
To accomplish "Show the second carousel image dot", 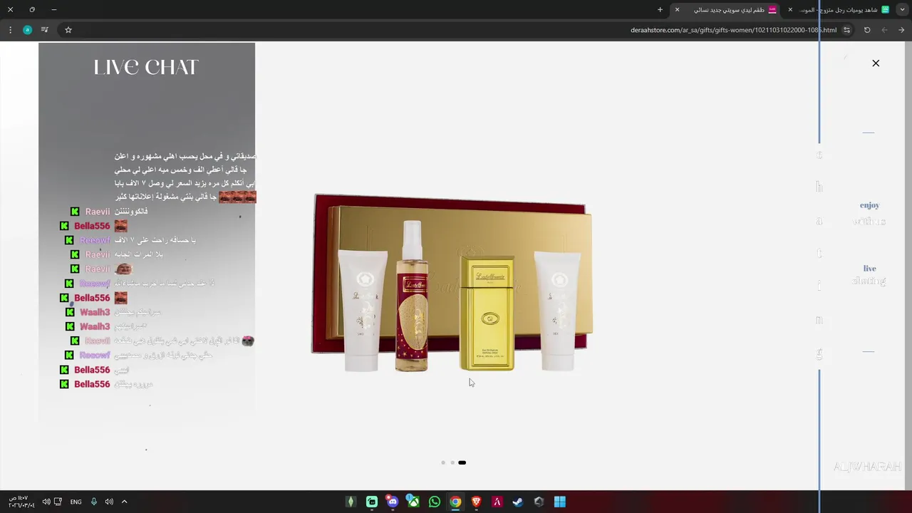I will pos(452,462).
